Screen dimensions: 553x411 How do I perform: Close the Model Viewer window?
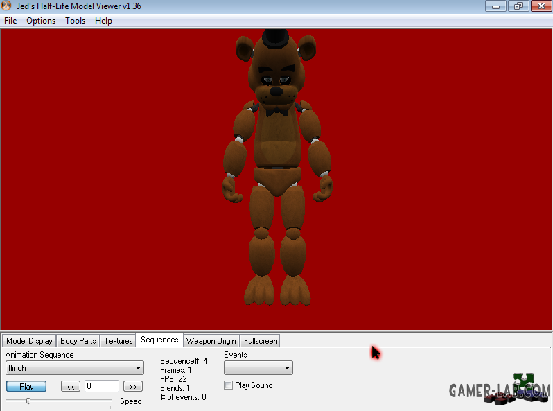[x=541, y=6]
